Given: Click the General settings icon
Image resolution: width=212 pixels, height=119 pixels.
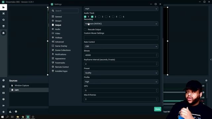Looking at the screenshot, I should point(53,17).
